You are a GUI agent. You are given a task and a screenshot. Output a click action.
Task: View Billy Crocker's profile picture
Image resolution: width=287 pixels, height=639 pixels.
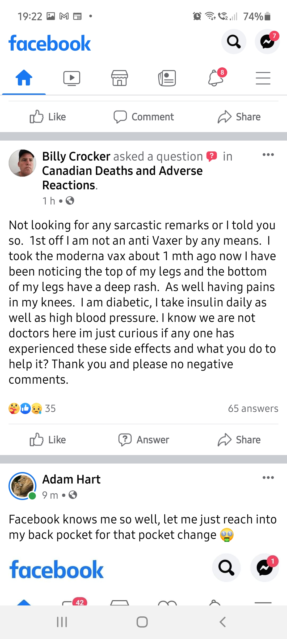(23, 163)
